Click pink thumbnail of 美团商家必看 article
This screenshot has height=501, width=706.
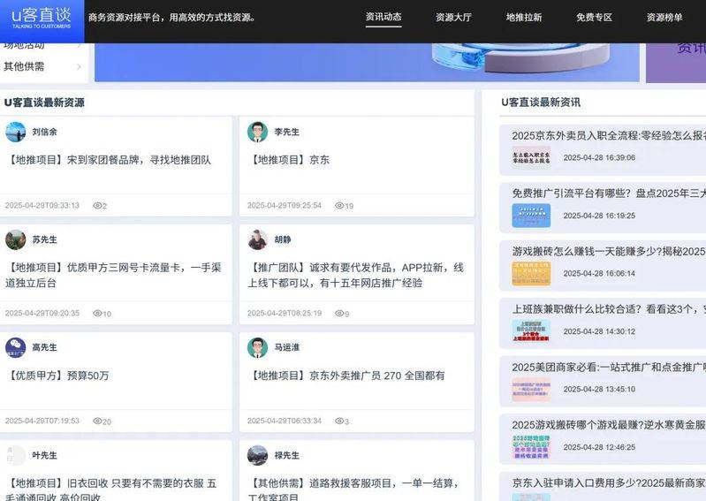pyautogui.click(x=531, y=389)
